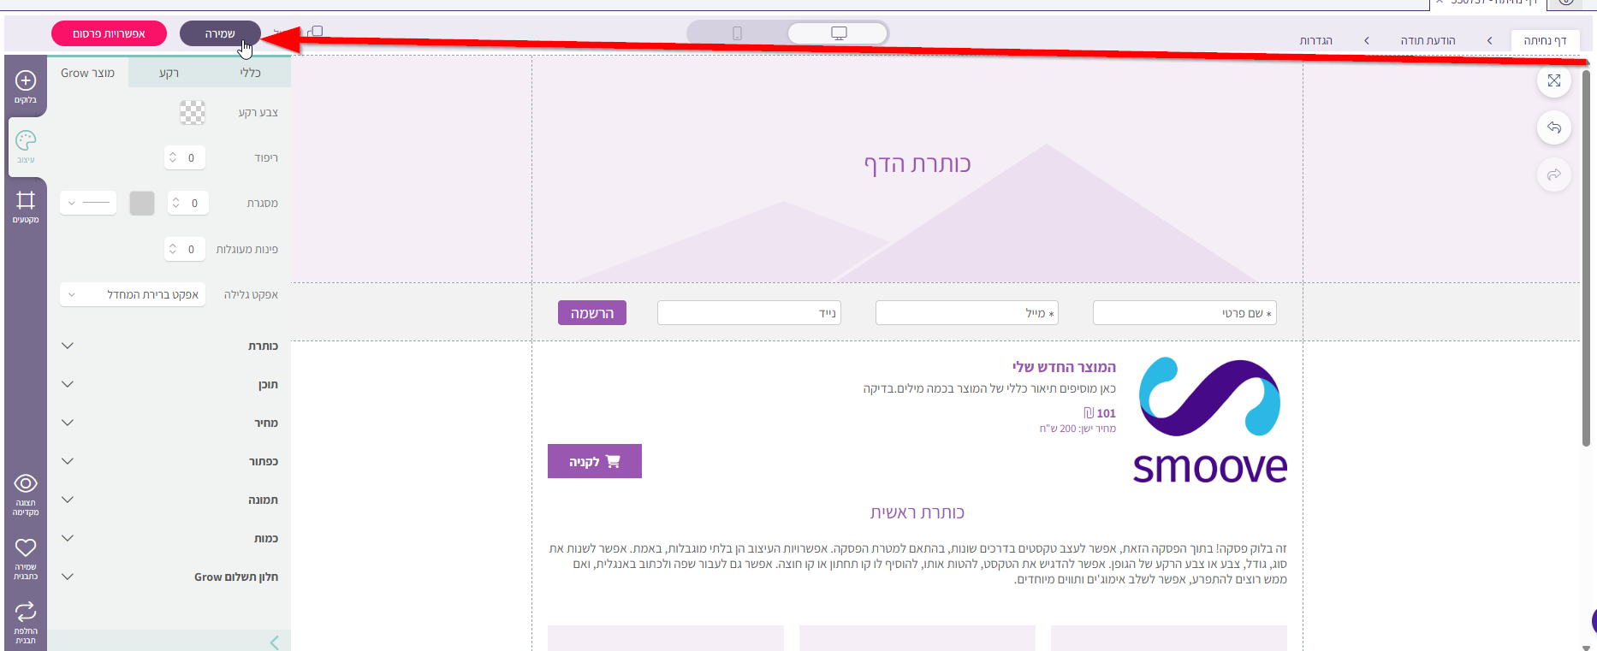The height and width of the screenshot is (651, 1597).
Task: Click the heart icon to save as template
Action: (x=26, y=547)
